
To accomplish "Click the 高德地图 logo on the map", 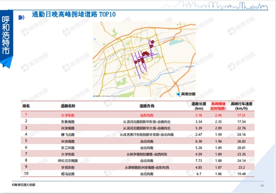I will pos(186,94).
